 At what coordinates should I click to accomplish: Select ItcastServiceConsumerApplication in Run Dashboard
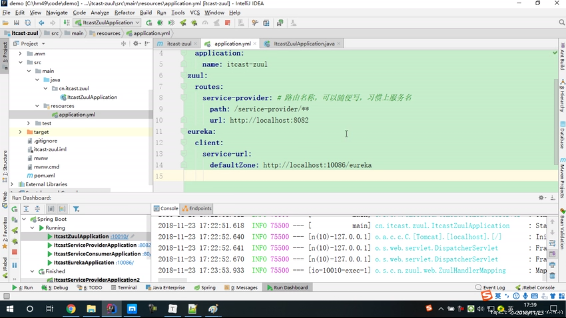(x=97, y=254)
